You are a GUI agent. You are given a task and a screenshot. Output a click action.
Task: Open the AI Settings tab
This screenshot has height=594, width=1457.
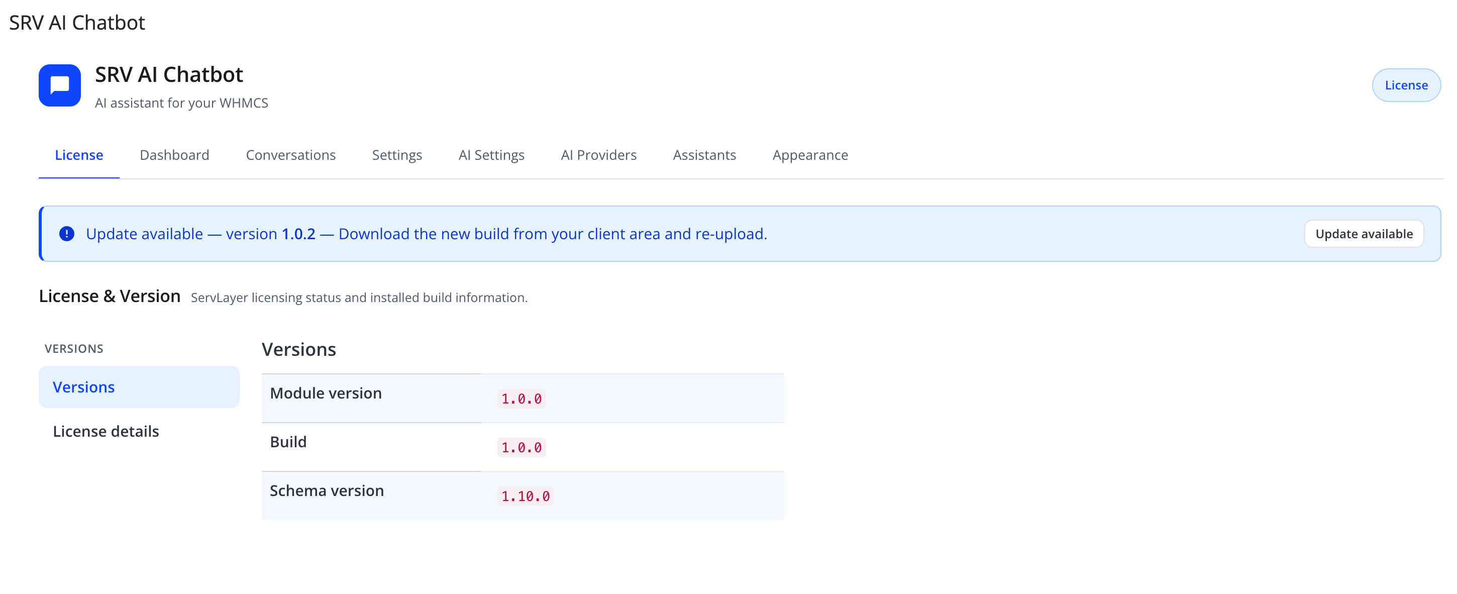[x=491, y=155]
